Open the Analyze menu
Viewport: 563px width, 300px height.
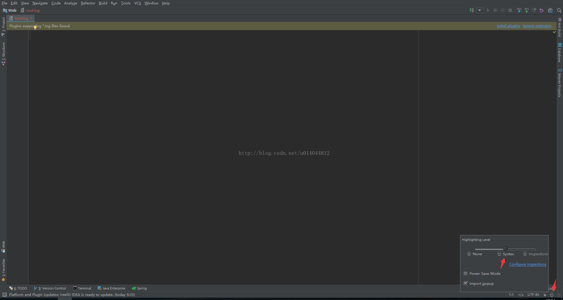[70, 3]
